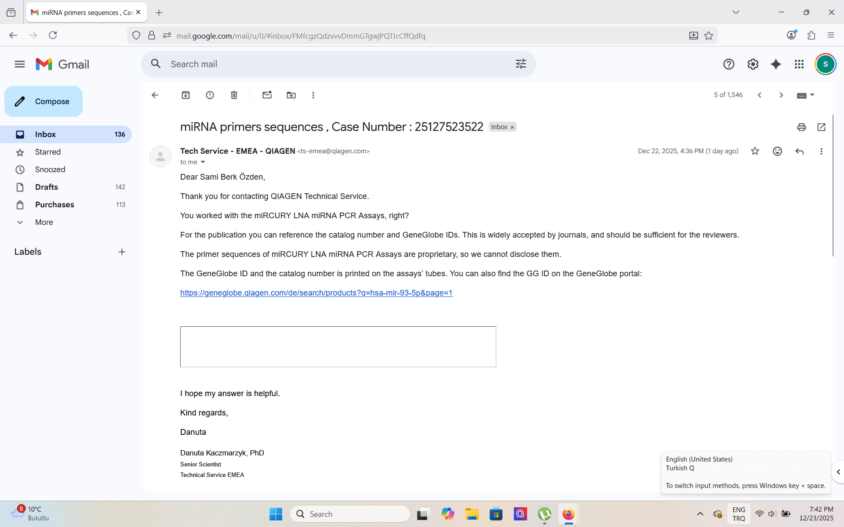Expand recipient details next to 'to me'
This screenshot has height=527, width=844.
click(x=203, y=162)
